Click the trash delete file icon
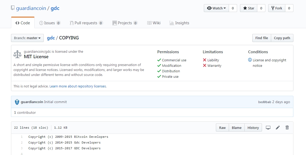Screen dimensions: 306x155 287,128
